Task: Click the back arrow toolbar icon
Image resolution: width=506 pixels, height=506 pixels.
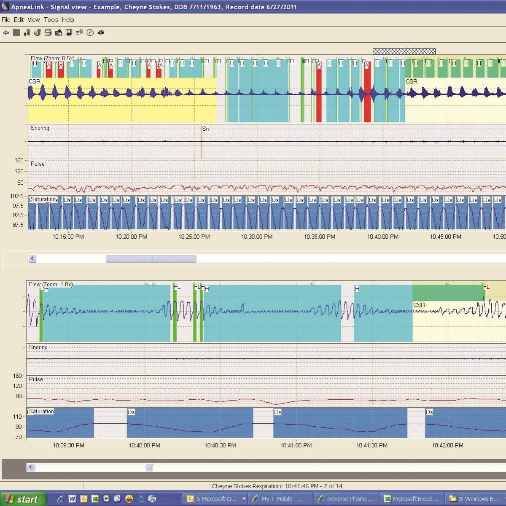Action: (6, 32)
